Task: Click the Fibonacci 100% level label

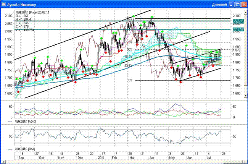Action: 129,18
